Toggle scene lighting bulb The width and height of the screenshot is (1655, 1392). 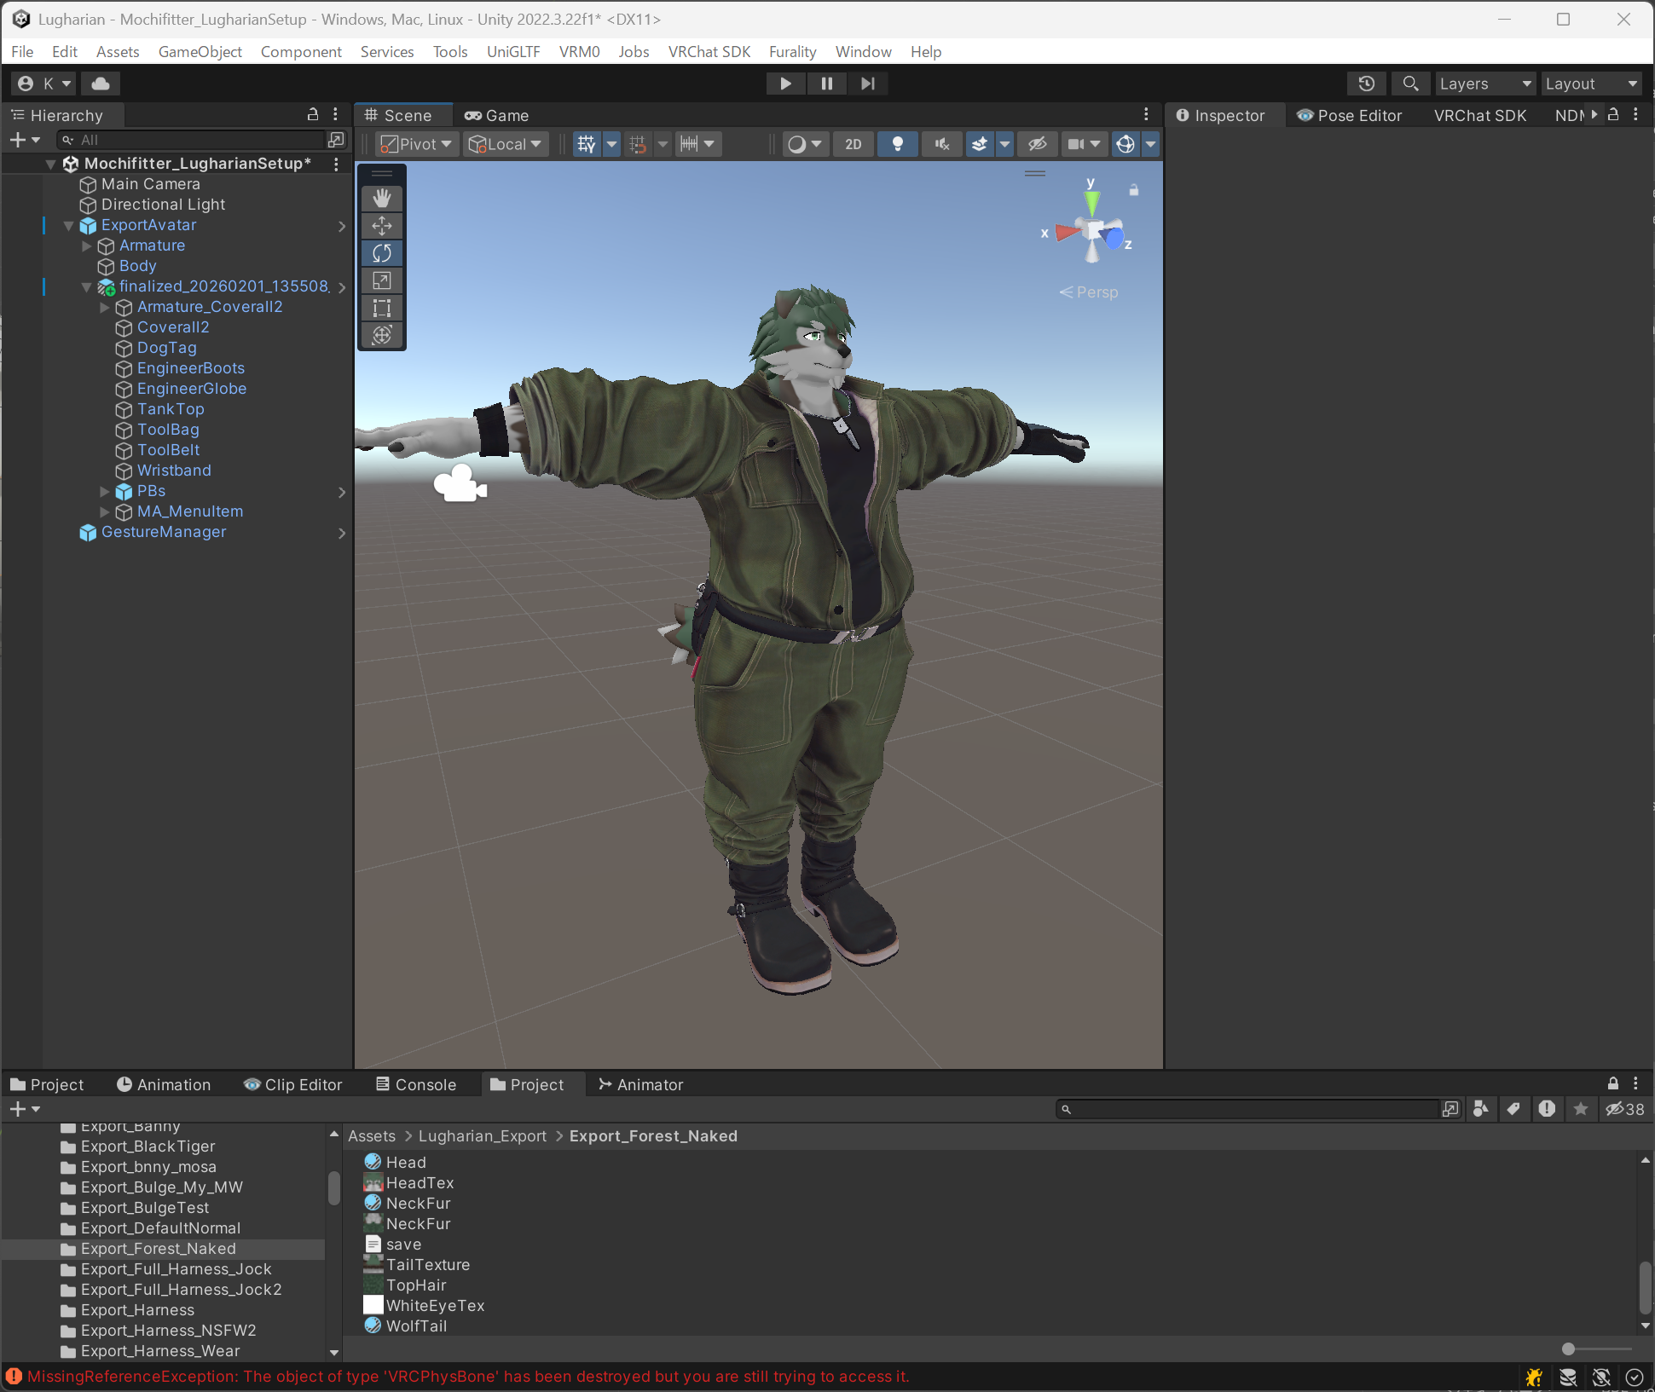pyautogui.click(x=898, y=144)
